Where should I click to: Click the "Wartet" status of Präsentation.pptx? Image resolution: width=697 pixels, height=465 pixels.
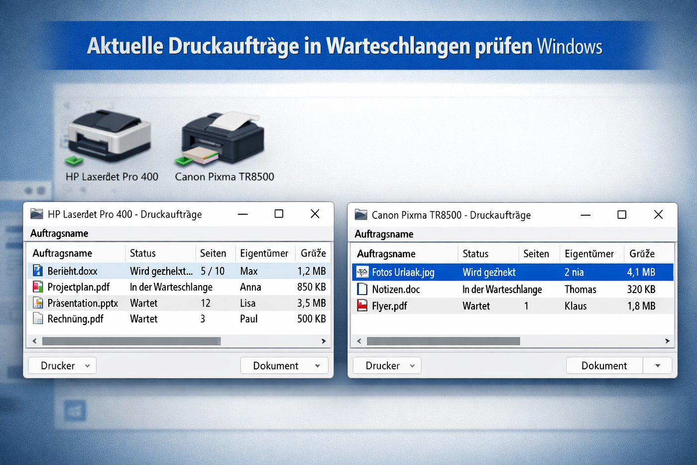click(144, 303)
